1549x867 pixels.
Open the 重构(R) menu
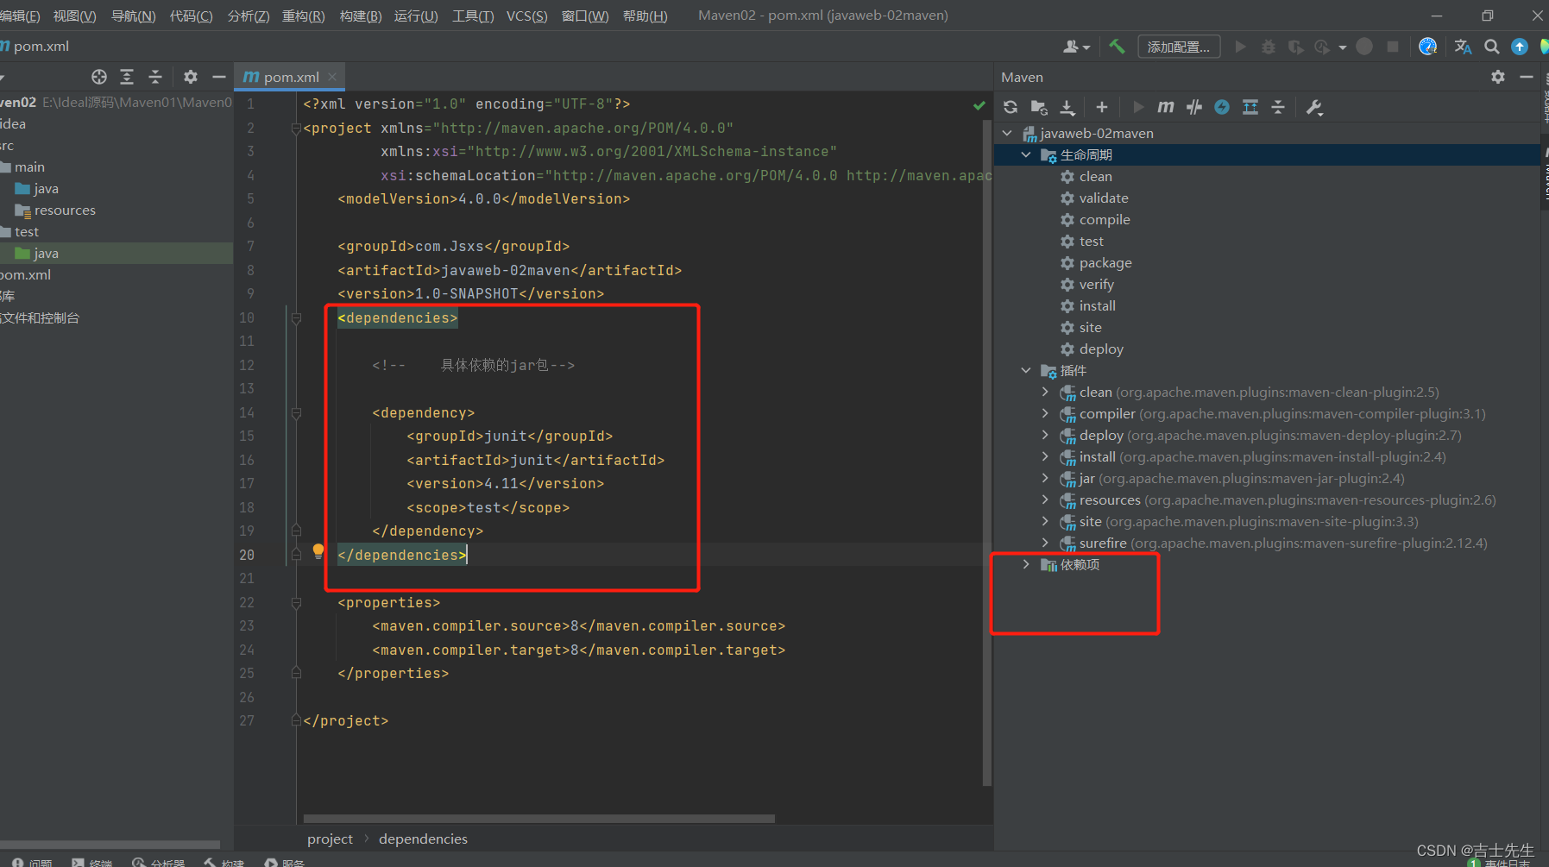[x=304, y=16]
